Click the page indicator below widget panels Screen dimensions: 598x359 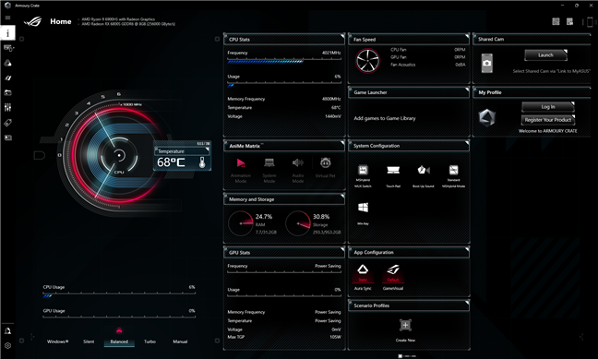click(x=407, y=356)
